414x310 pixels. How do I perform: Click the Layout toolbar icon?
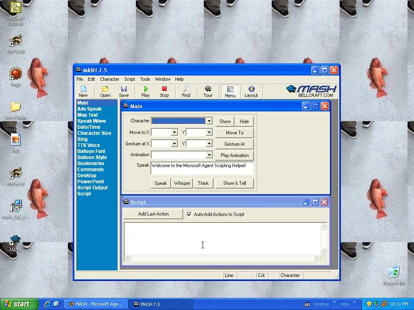coord(251,92)
